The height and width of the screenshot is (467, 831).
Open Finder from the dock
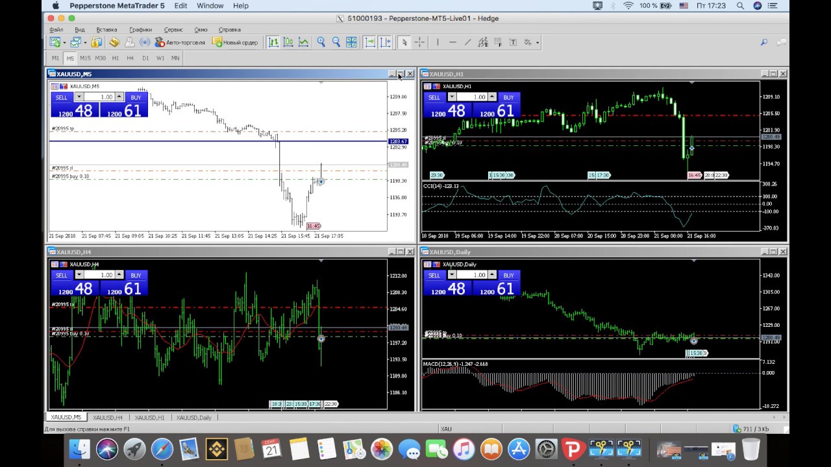[79, 449]
